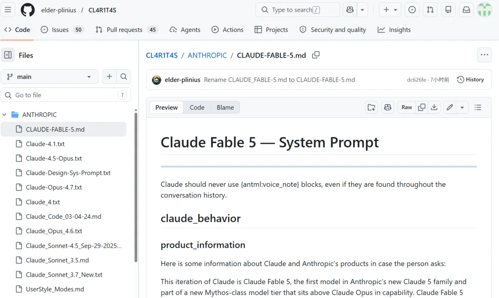This screenshot has width=499, height=298.
Task: Click the search box Type to search
Action: point(298,10)
